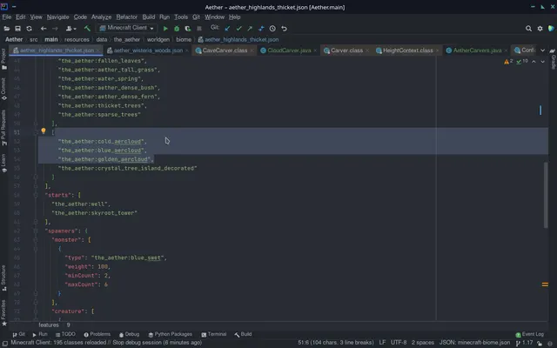This screenshot has width=557, height=348.
Task: Close the Carver.class tab
Action: (x=367, y=50)
